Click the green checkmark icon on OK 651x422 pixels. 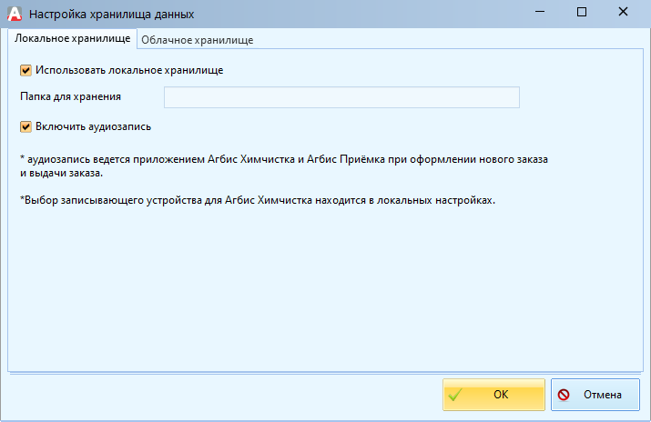457,395
